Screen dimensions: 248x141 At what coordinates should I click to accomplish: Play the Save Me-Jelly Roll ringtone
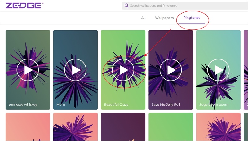tap(171, 70)
